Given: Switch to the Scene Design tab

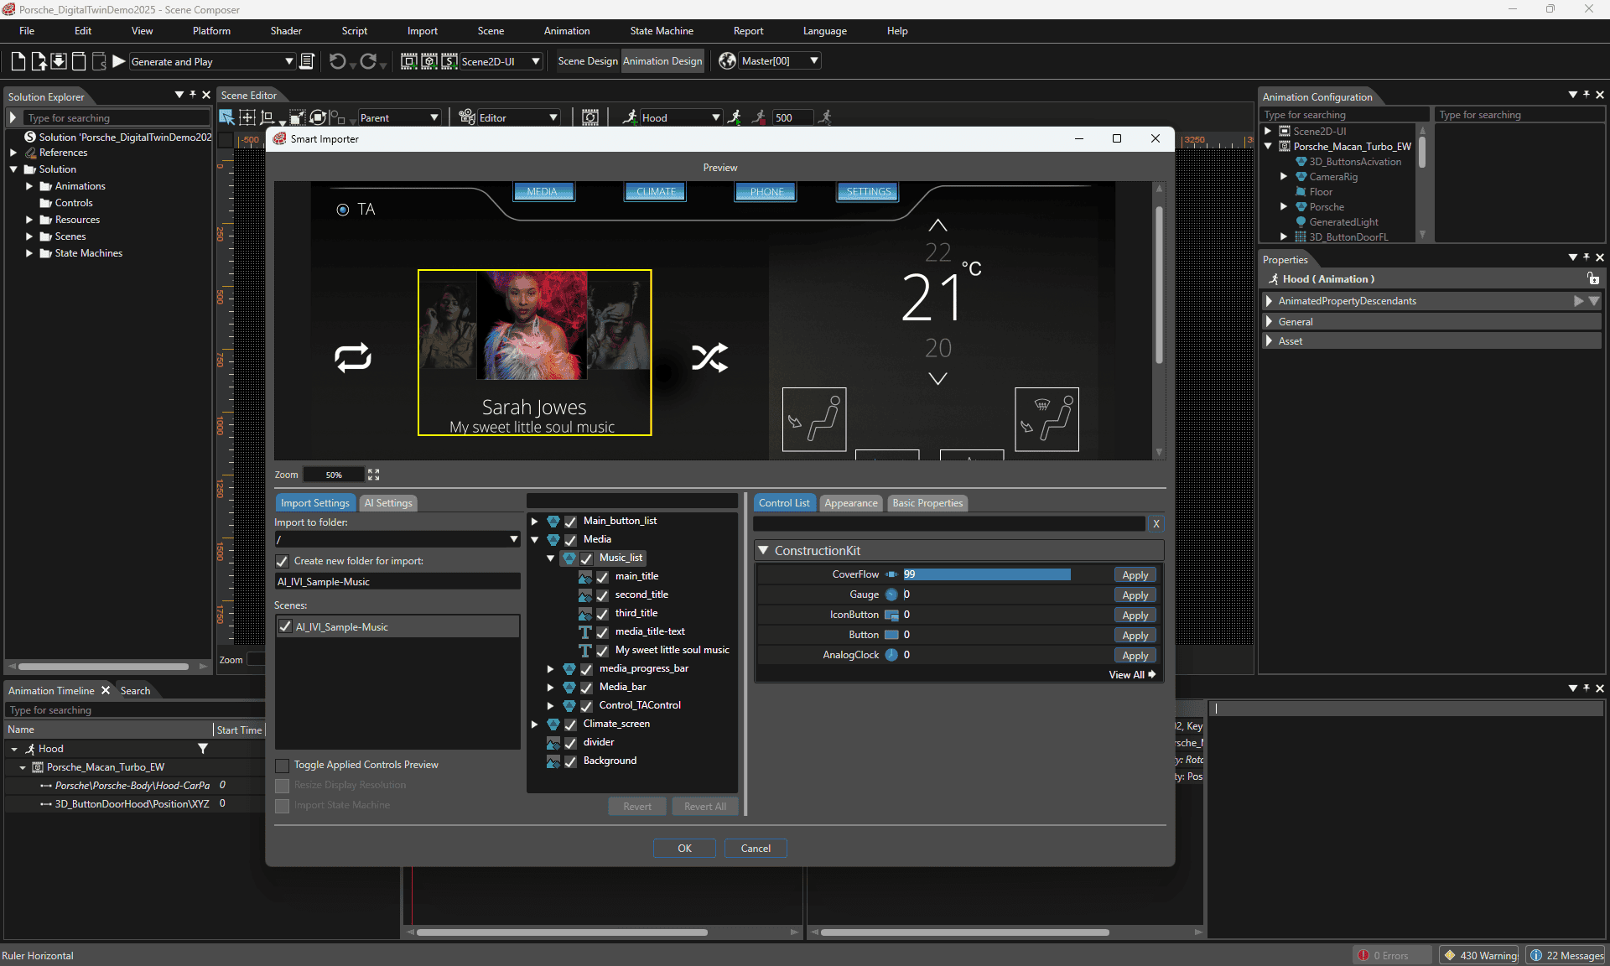Looking at the screenshot, I should pos(588,61).
